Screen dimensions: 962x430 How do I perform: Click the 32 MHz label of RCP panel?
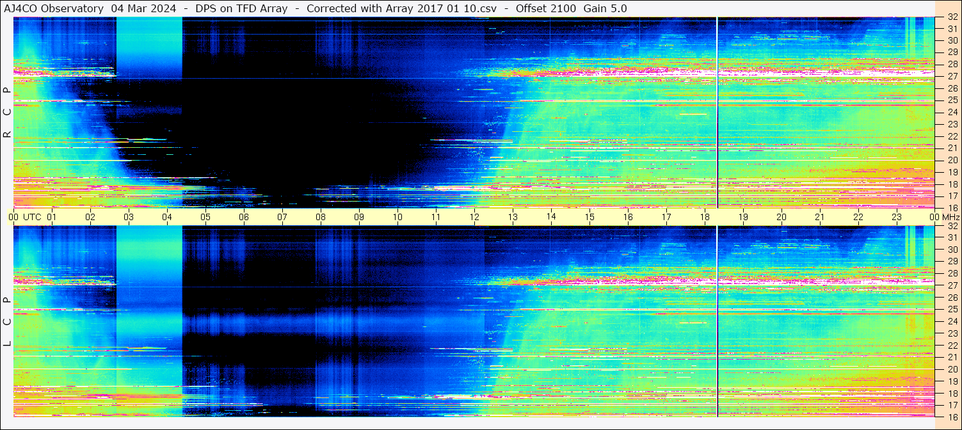click(952, 18)
